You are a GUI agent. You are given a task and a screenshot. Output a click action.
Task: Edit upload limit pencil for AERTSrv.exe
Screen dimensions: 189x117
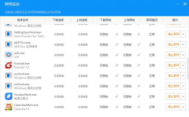139,44
